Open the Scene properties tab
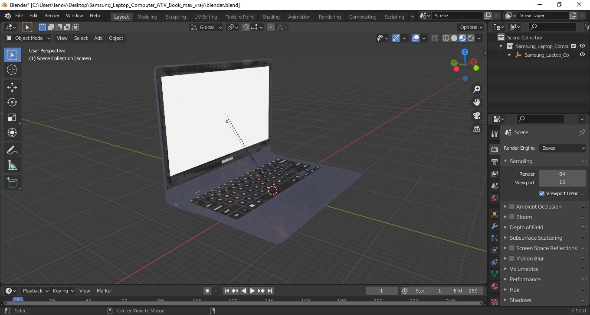This screenshot has width=590, height=315. pos(494,186)
